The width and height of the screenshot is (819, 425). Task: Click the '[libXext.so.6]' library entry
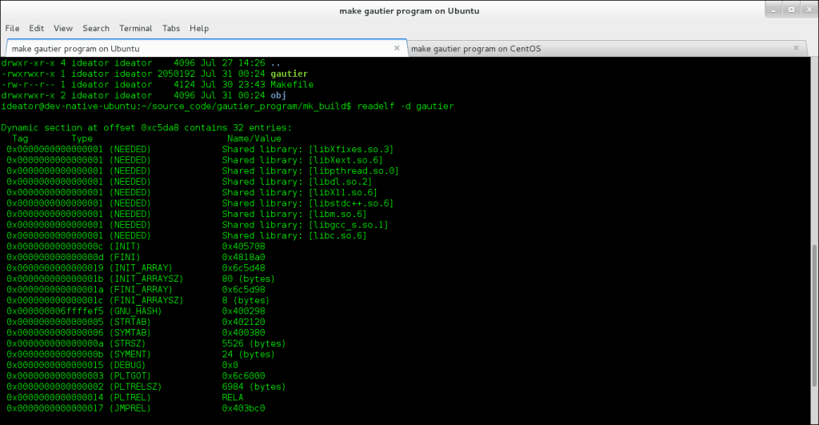(x=346, y=160)
